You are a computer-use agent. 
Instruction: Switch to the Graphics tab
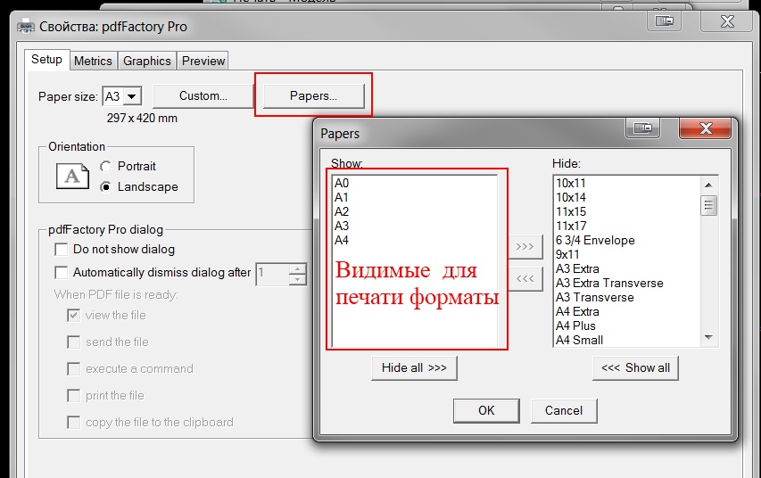tap(147, 61)
